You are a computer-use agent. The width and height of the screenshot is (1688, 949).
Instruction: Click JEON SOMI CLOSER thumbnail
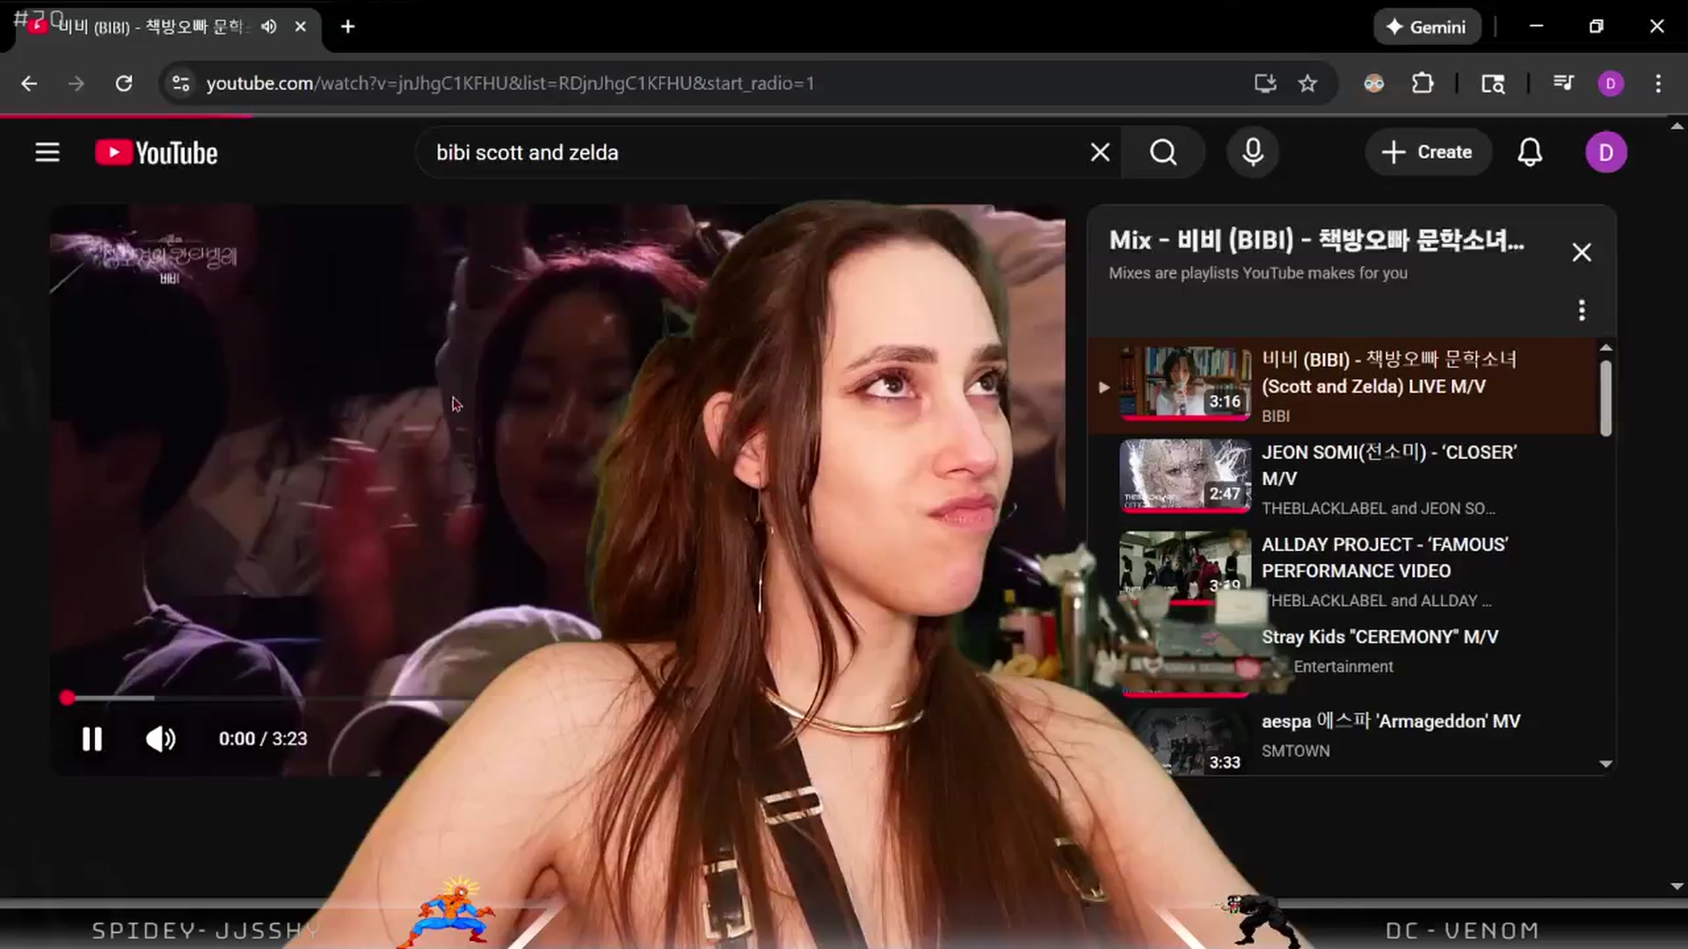(1184, 475)
